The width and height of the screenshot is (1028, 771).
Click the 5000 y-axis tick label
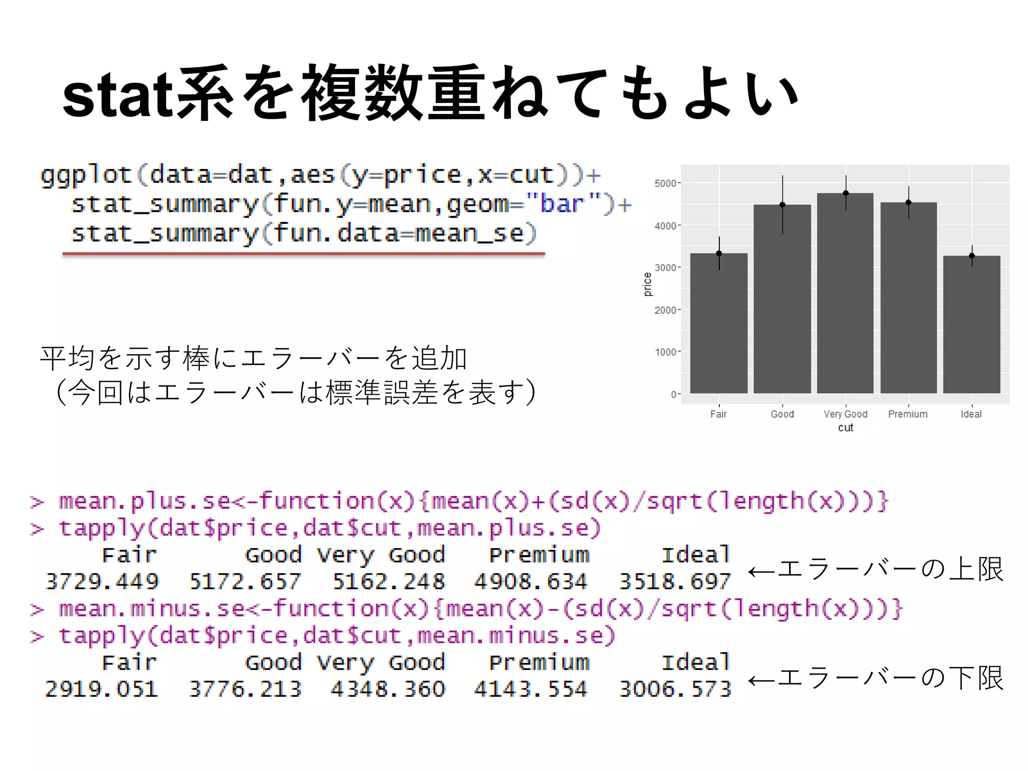(x=665, y=183)
